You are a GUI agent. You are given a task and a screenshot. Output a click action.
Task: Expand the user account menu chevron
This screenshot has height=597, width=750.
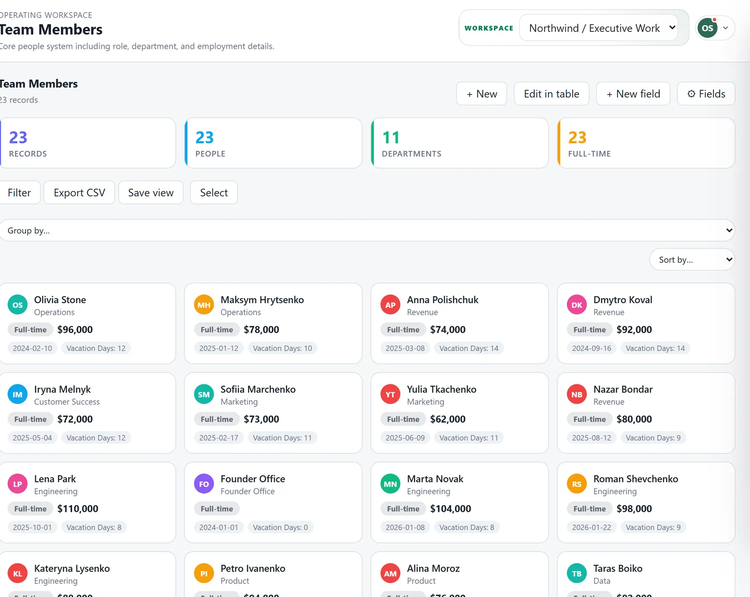725,28
